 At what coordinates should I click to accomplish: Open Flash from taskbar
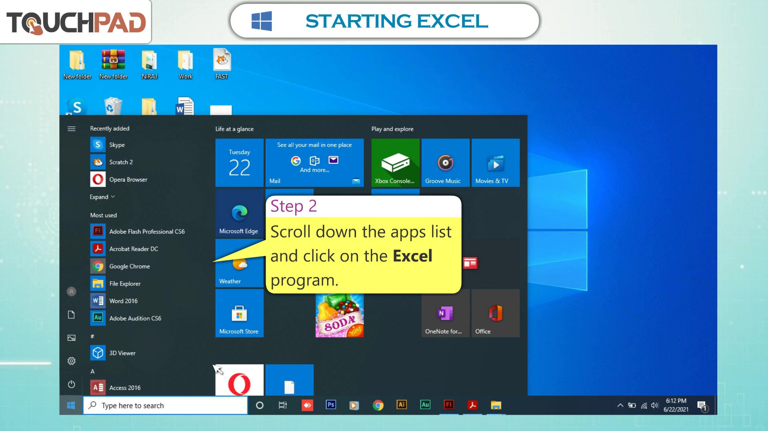[x=449, y=405]
